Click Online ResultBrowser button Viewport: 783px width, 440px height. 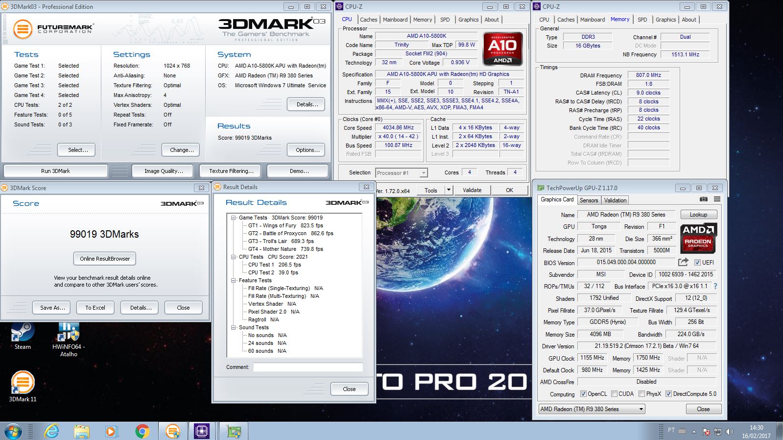[105, 259]
